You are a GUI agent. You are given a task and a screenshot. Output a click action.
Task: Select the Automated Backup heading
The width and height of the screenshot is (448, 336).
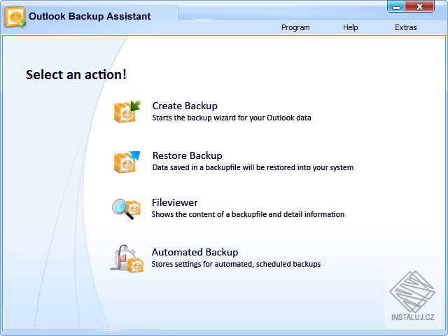195,252
